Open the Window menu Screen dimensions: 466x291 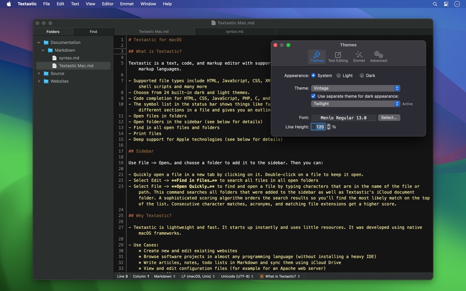tap(148, 4)
